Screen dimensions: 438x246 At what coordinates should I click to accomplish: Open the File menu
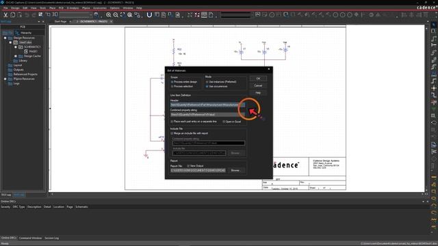5,8
